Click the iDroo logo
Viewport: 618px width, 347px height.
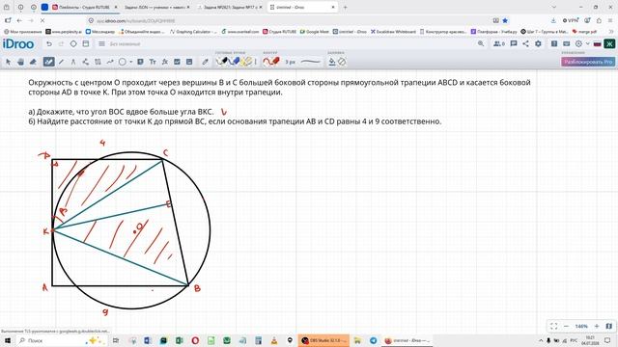[18, 43]
